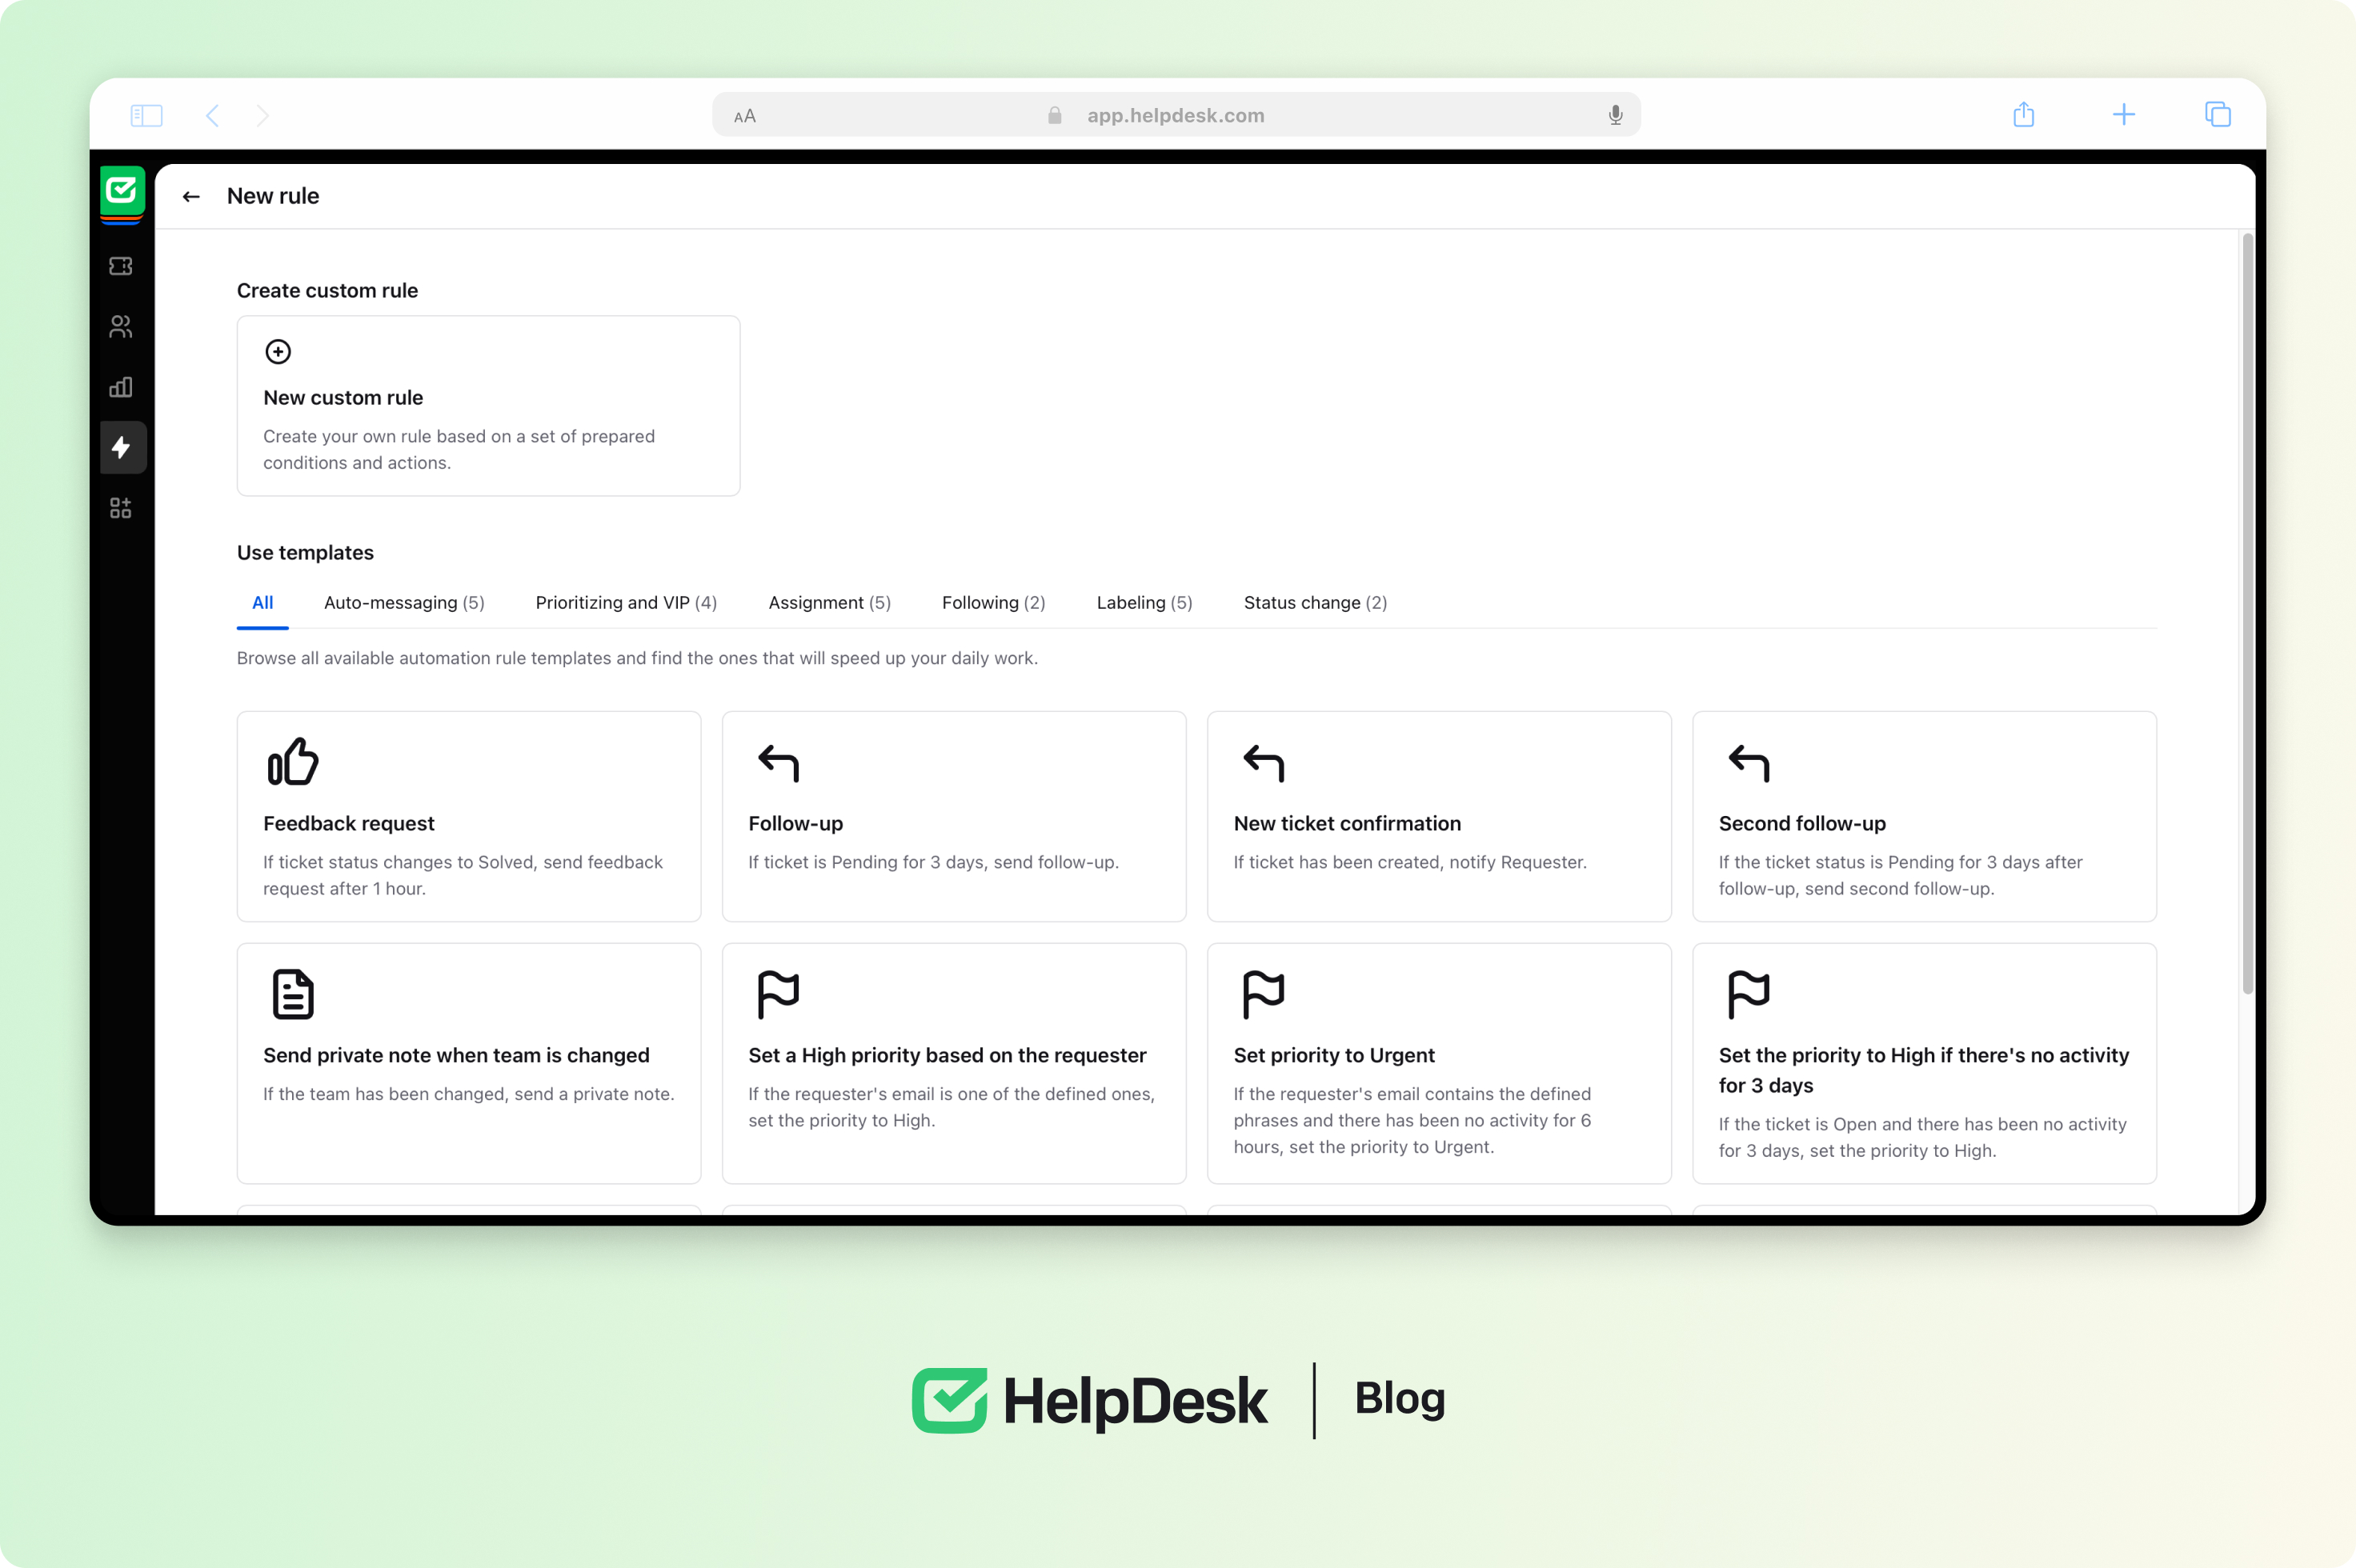
Task: Click the microphone icon in address bar
Action: [x=1615, y=116]
